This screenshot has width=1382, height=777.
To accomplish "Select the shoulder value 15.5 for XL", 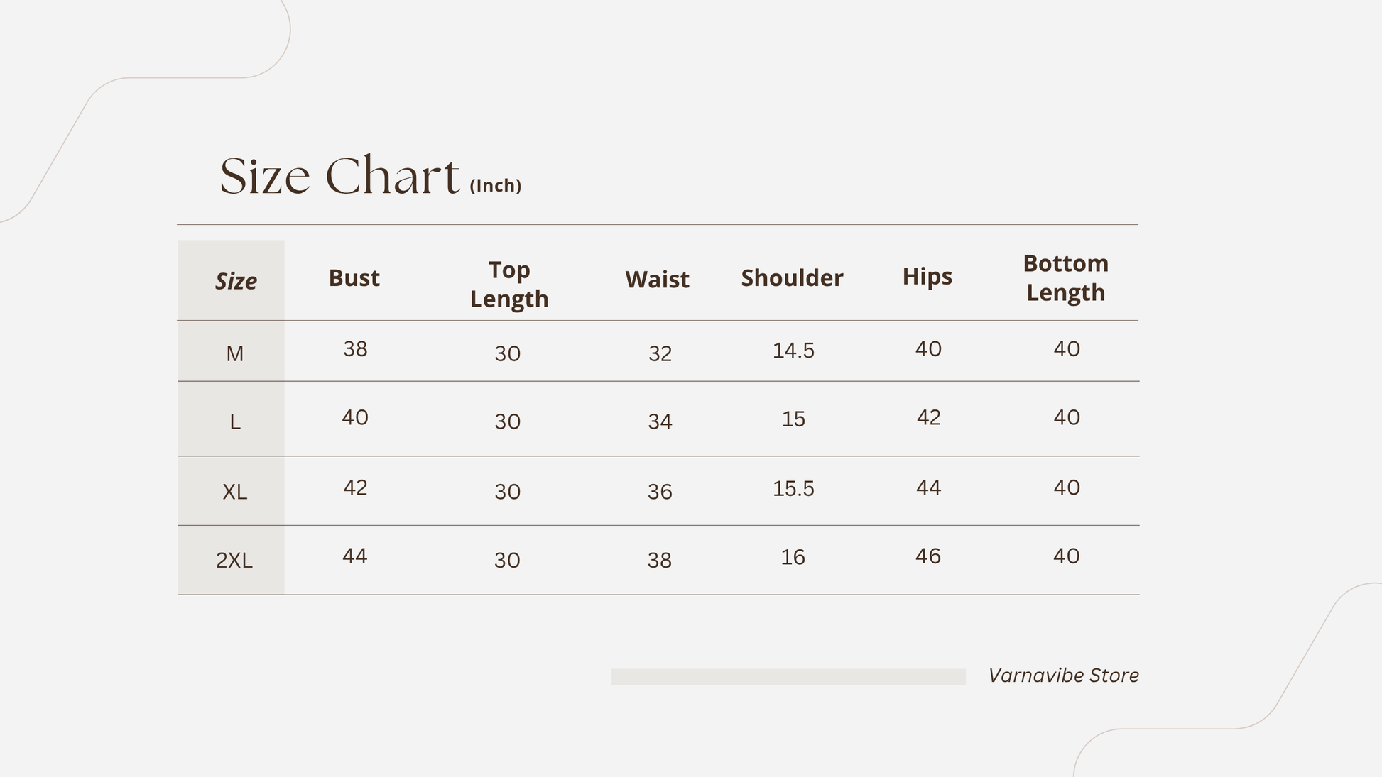I will click(793, 489).
